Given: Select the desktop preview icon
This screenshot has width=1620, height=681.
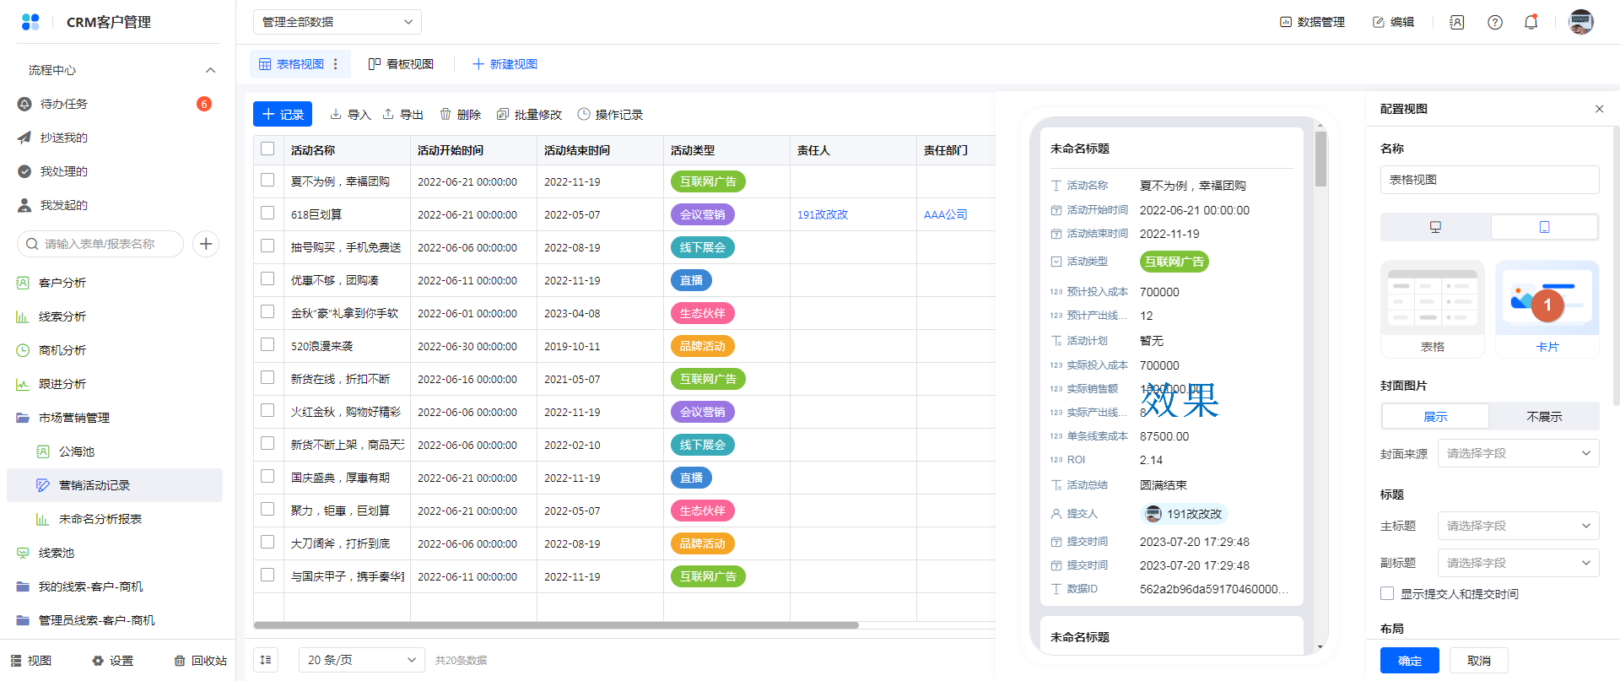Looking at the screenshot, I should 1435,227.
